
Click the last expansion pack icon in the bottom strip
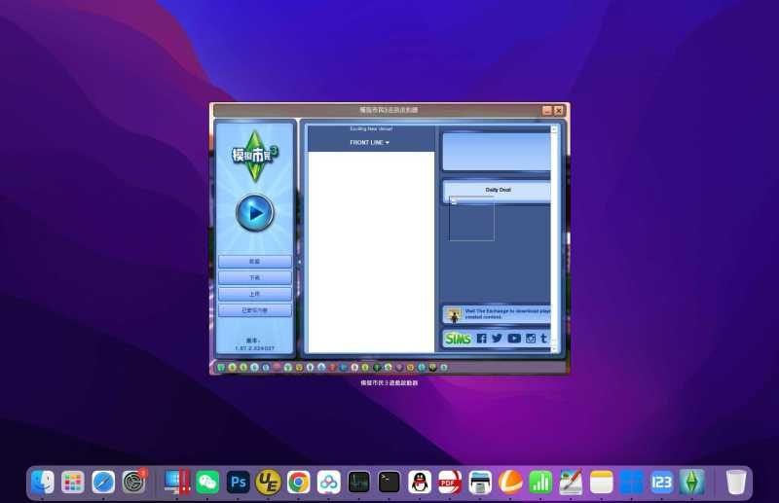click(x=444, y=368)
